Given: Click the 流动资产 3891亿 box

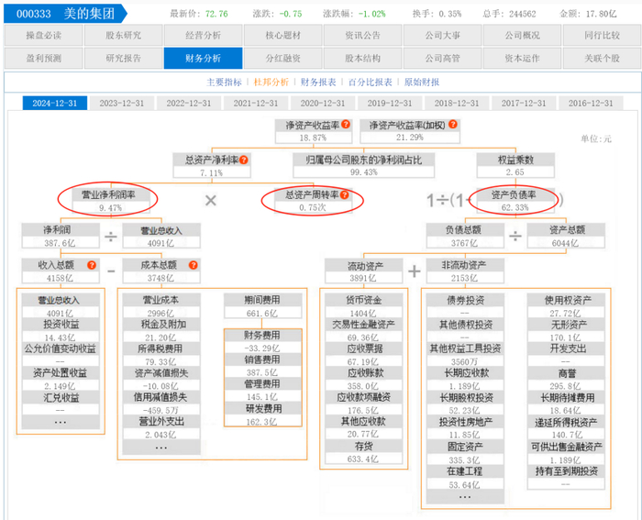Looking at the screenshot, I should point(363,271).
